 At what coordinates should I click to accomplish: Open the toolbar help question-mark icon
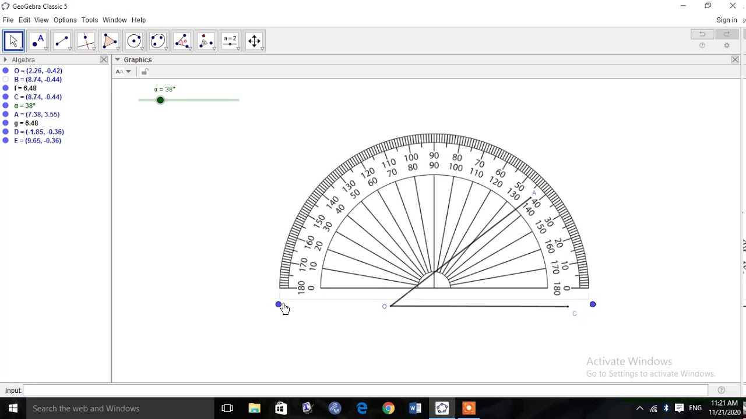click(x=702, y=45)
